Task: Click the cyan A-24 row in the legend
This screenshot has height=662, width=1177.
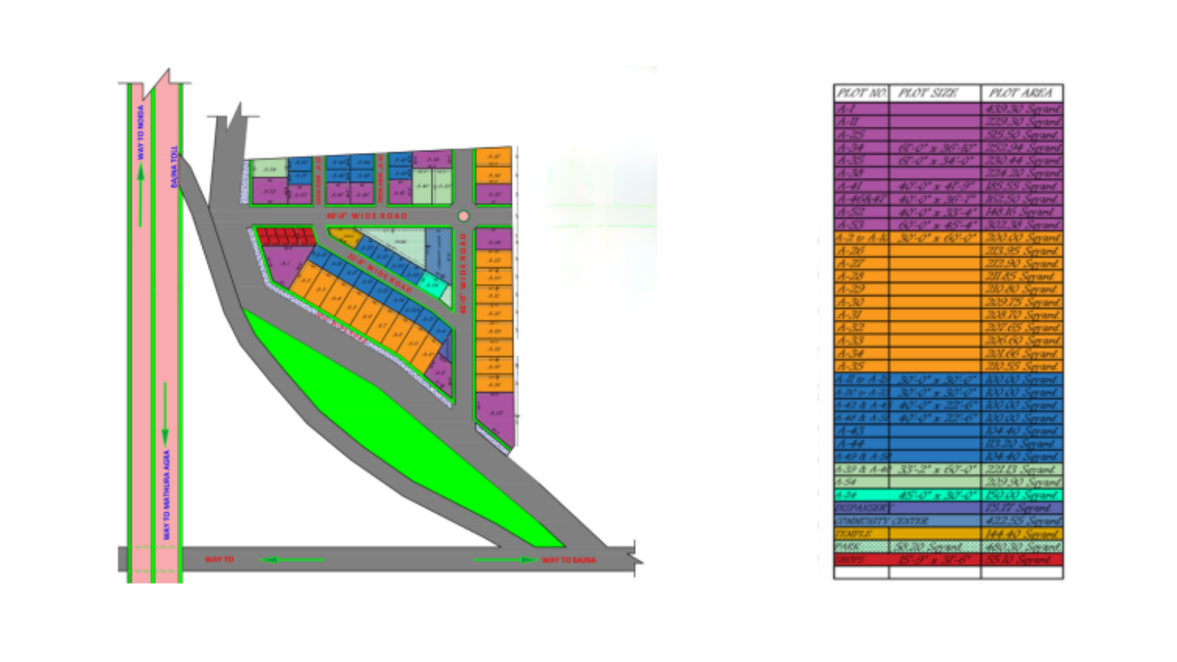Action: 948,495
